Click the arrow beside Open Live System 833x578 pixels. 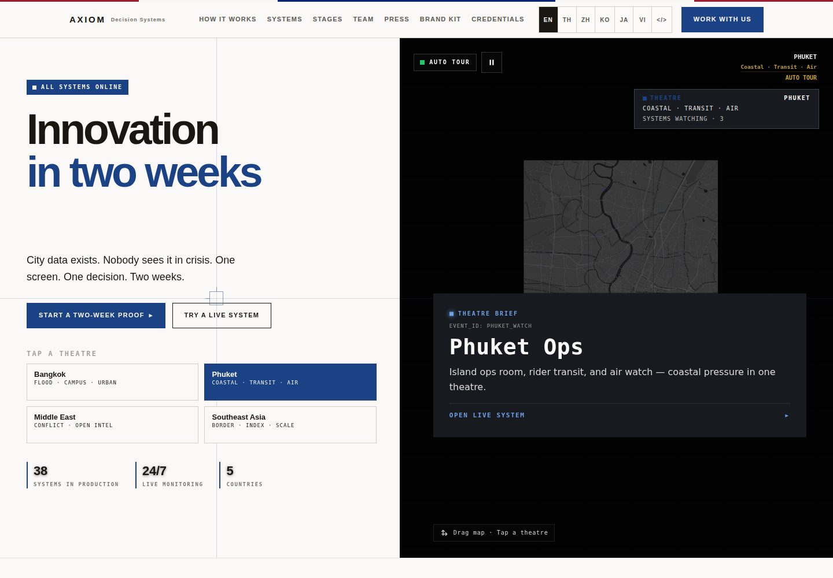pyautogui.click(x=786, y=416)
